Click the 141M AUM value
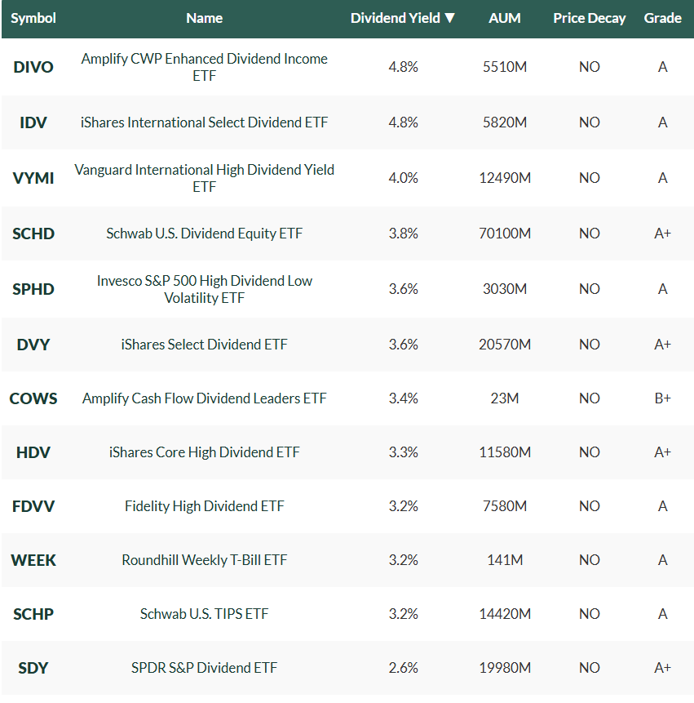Screen dimensions: 694x703 [x=505, y=560]
